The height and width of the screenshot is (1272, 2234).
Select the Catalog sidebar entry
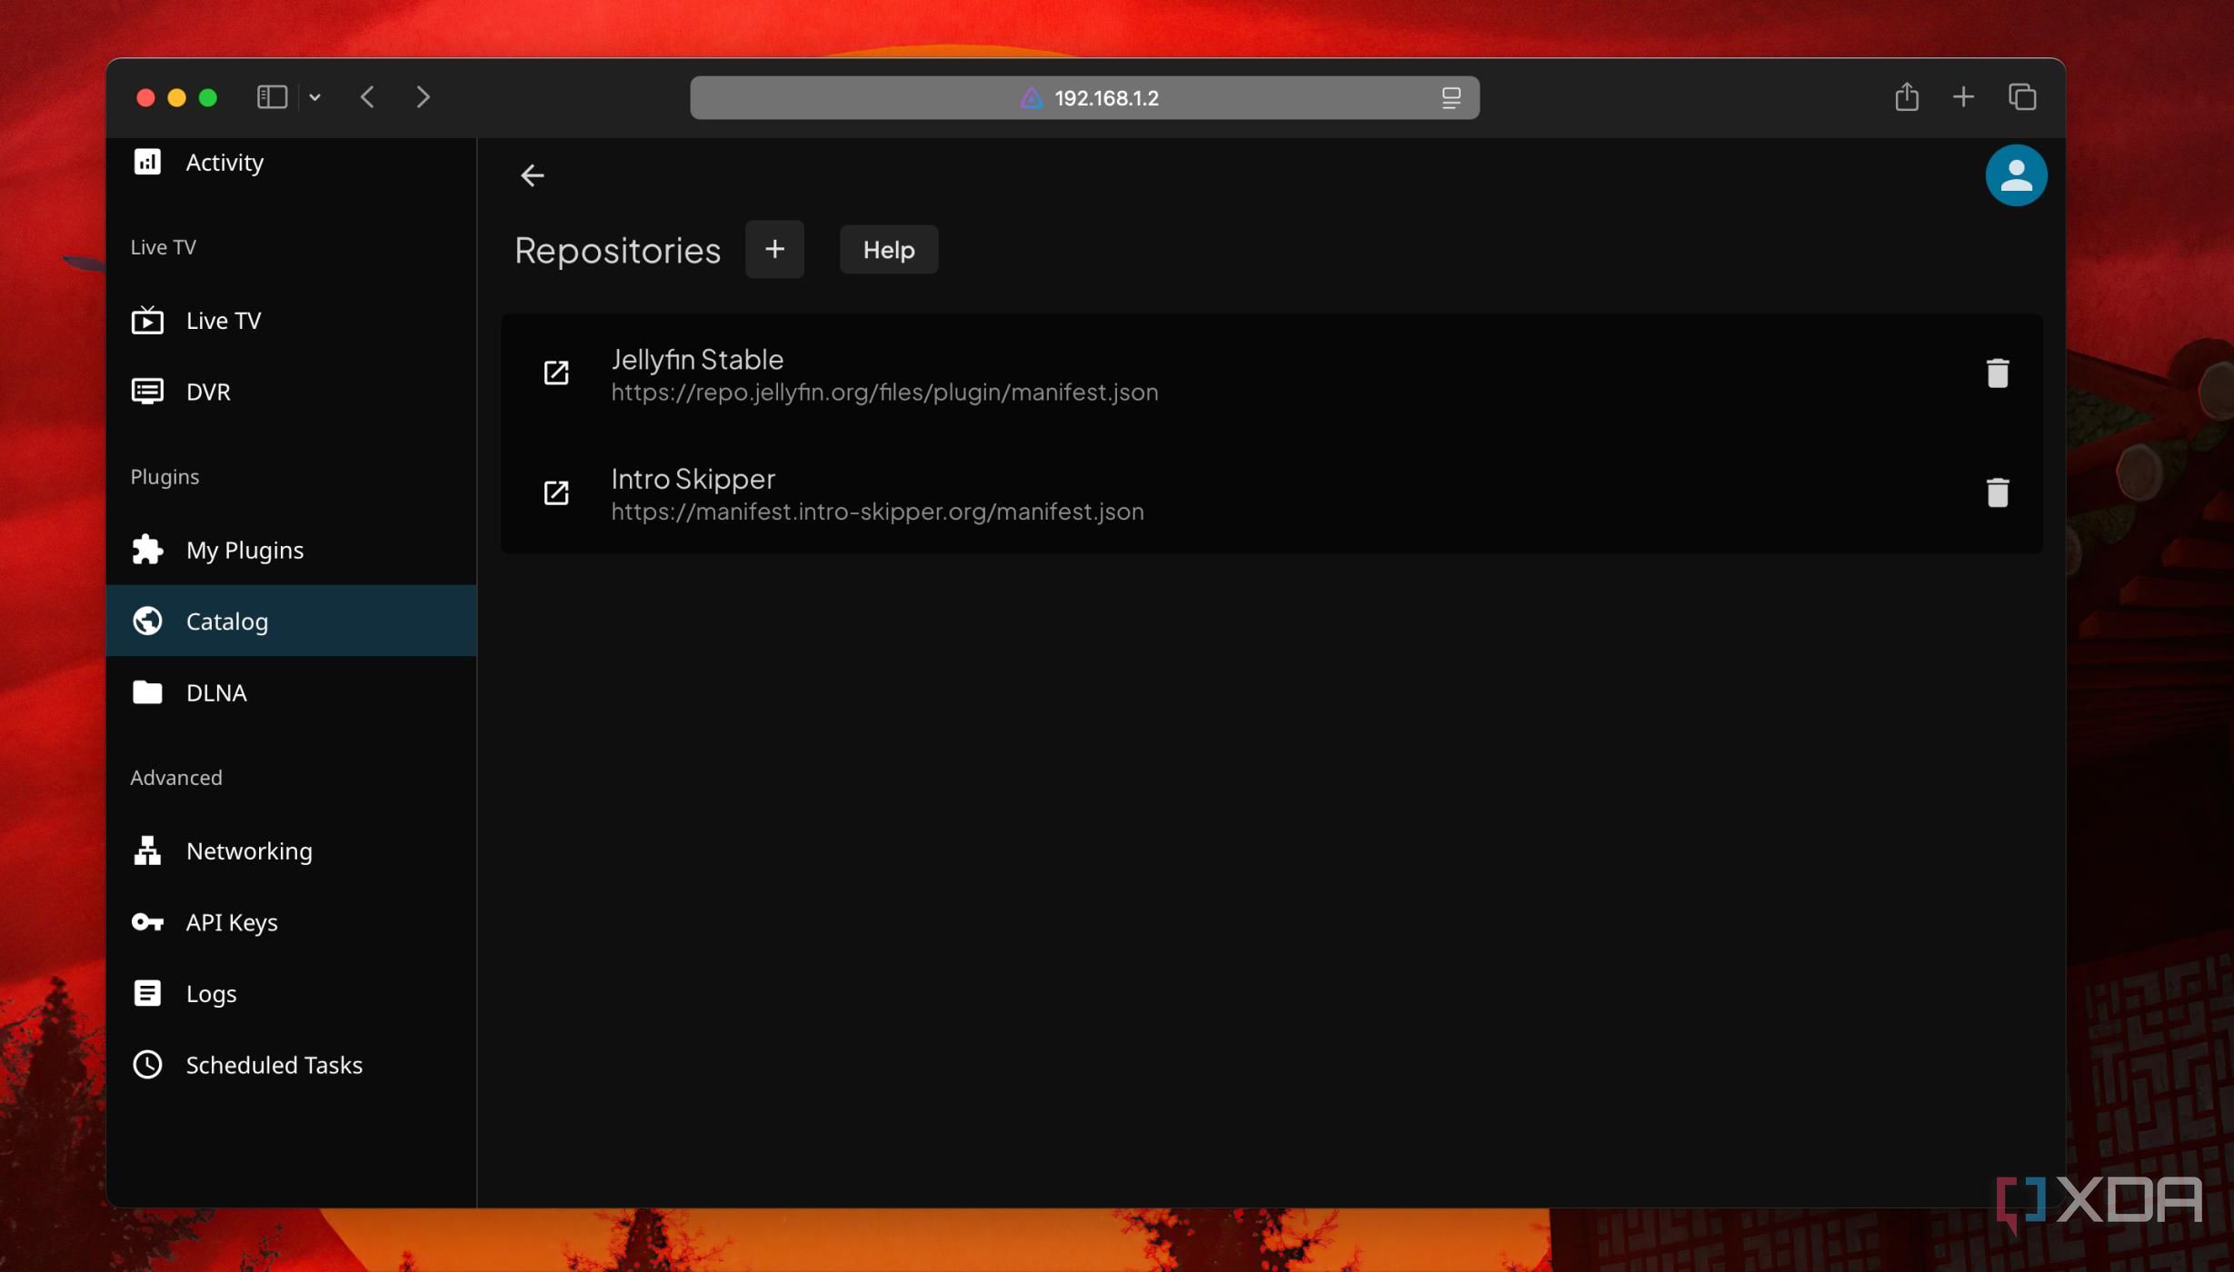[291, 621]
